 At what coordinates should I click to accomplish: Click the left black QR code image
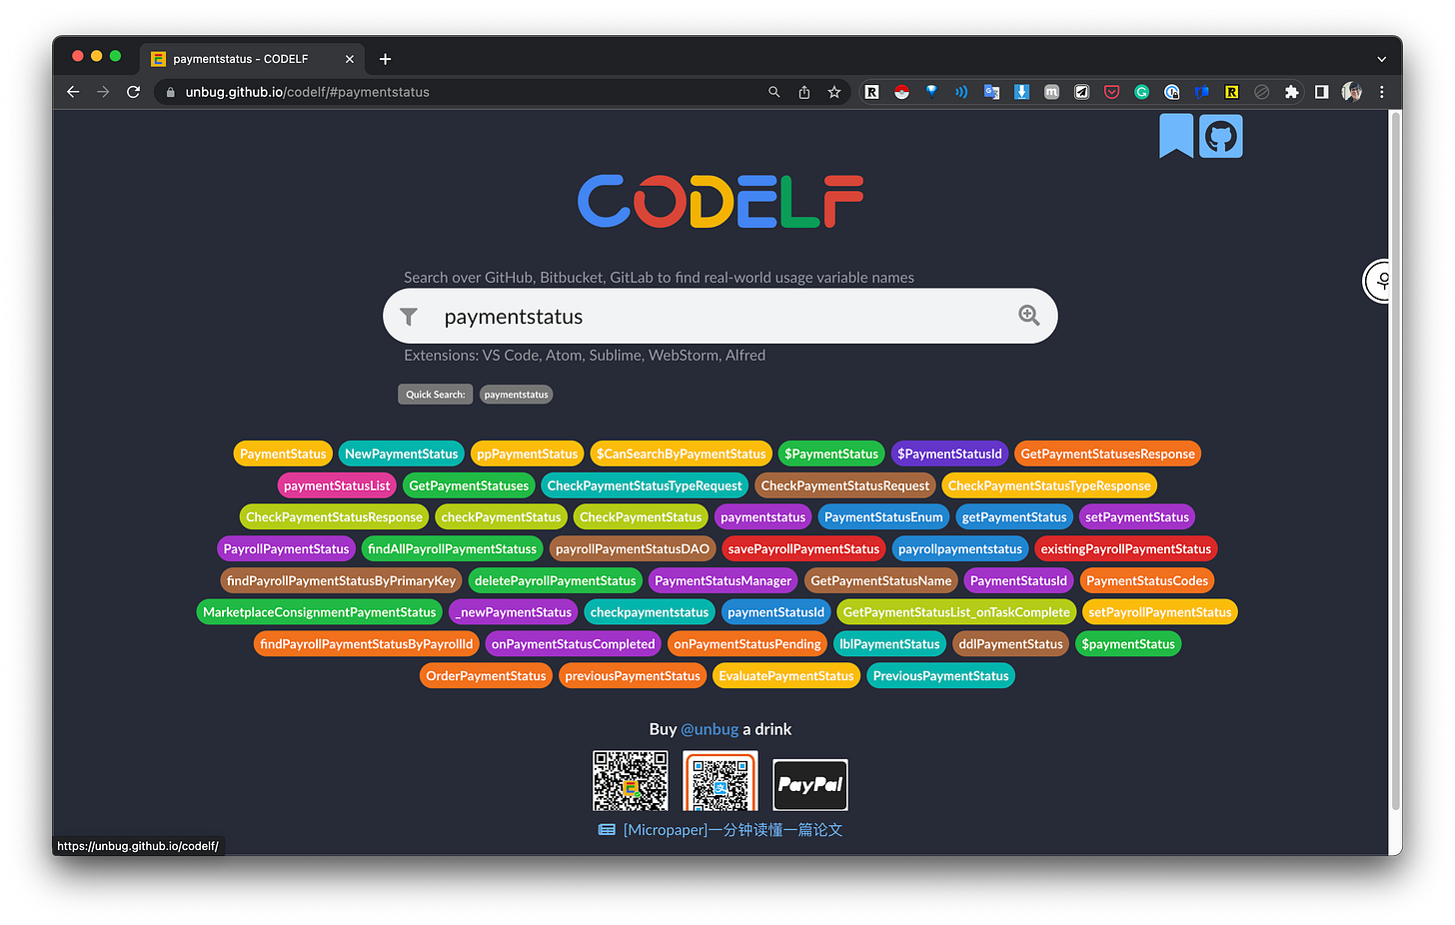(631, 781)
